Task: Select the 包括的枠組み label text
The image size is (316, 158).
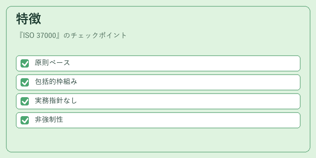Action: (56, 82)
